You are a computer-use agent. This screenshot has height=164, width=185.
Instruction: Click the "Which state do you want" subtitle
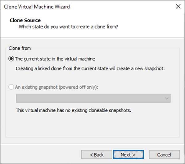click(69, 27)
